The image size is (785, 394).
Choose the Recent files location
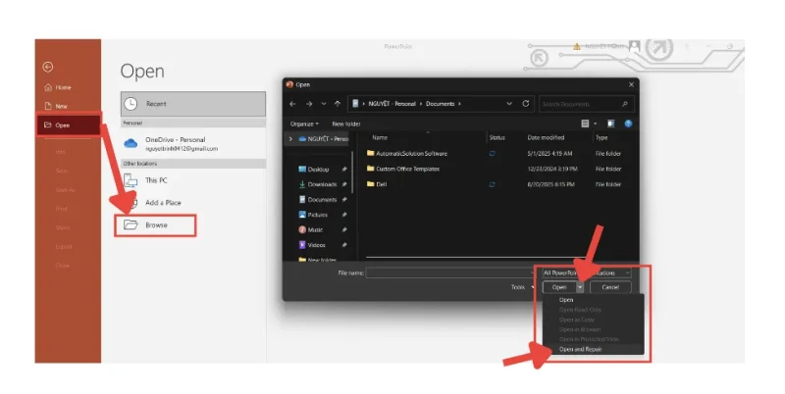point(192,104)
